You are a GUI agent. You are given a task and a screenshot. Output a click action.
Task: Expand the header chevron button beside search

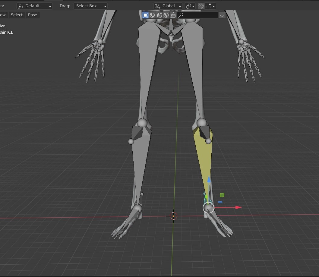tap(222, 15)
